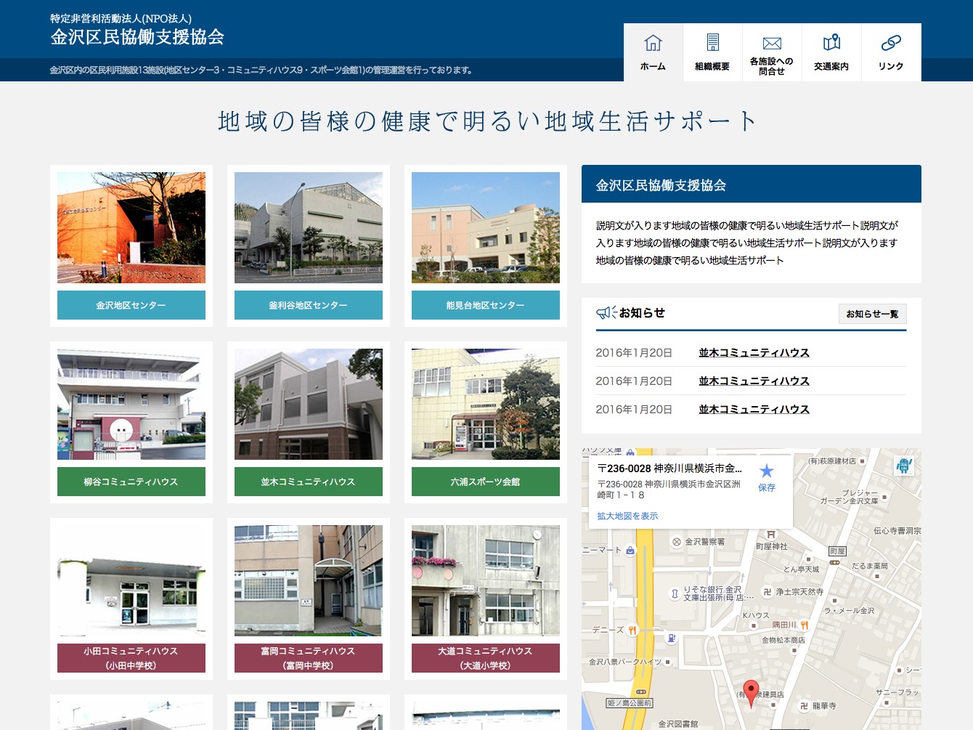The width and height of the screenshot is (973, 730).
Task: Select the 姫ノ島公園前 stop label on the map
Action: tap(630, 703)
